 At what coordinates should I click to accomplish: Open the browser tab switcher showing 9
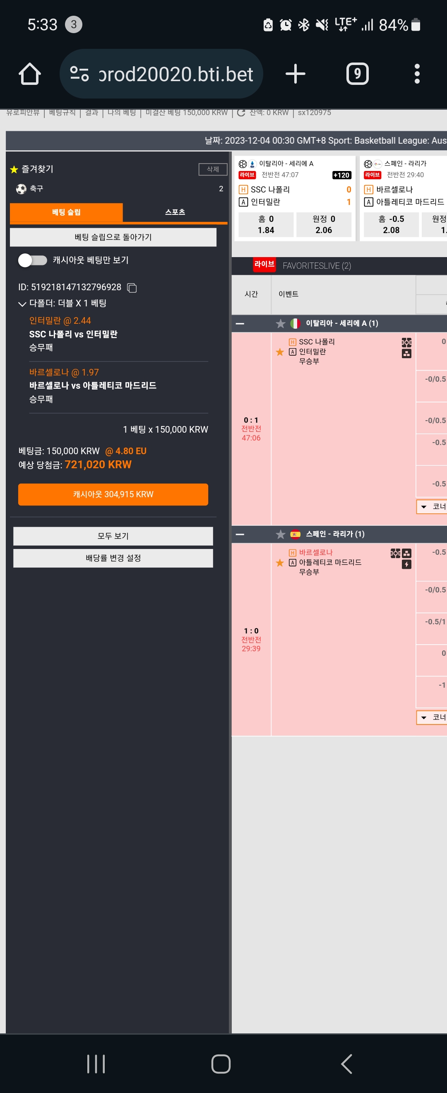pyautogui.click(x=357, y=74)
